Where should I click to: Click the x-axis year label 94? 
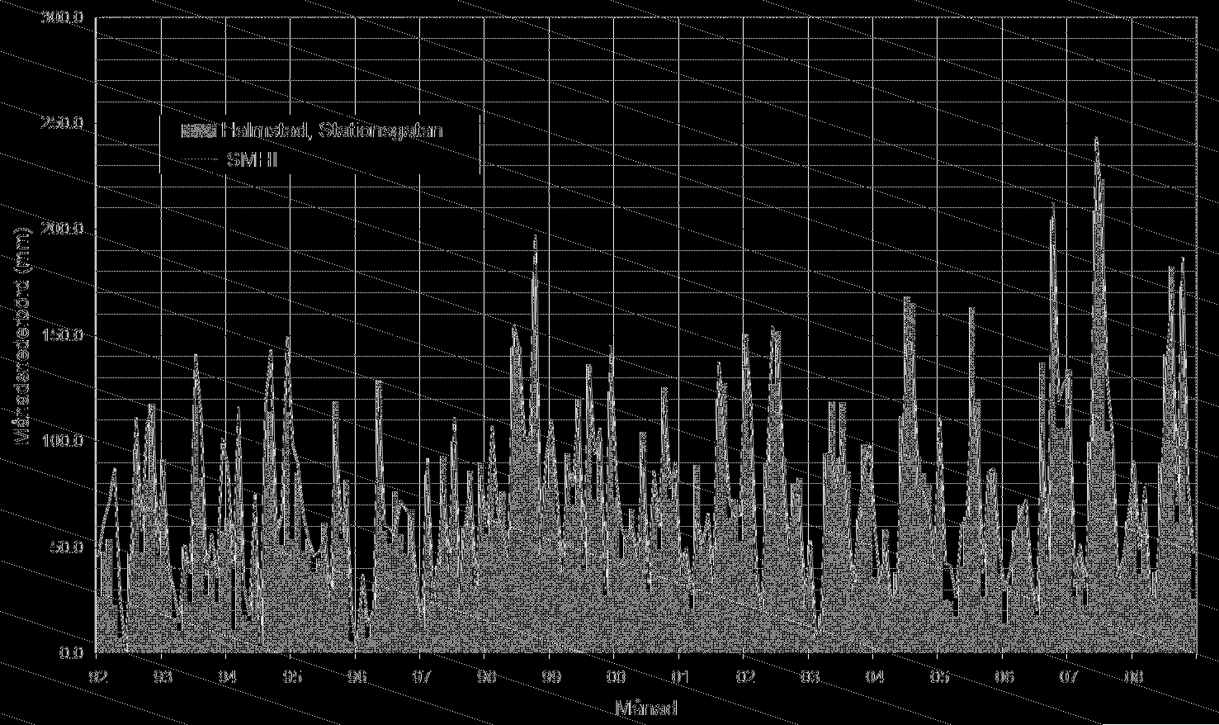[226, 677]
